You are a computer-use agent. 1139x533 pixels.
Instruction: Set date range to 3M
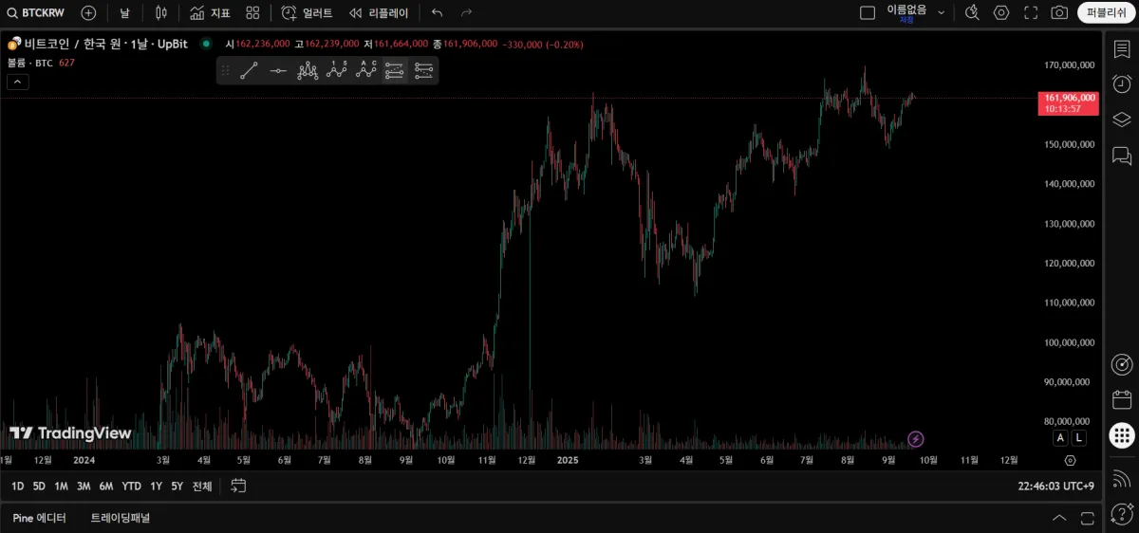tap(84, 487)
